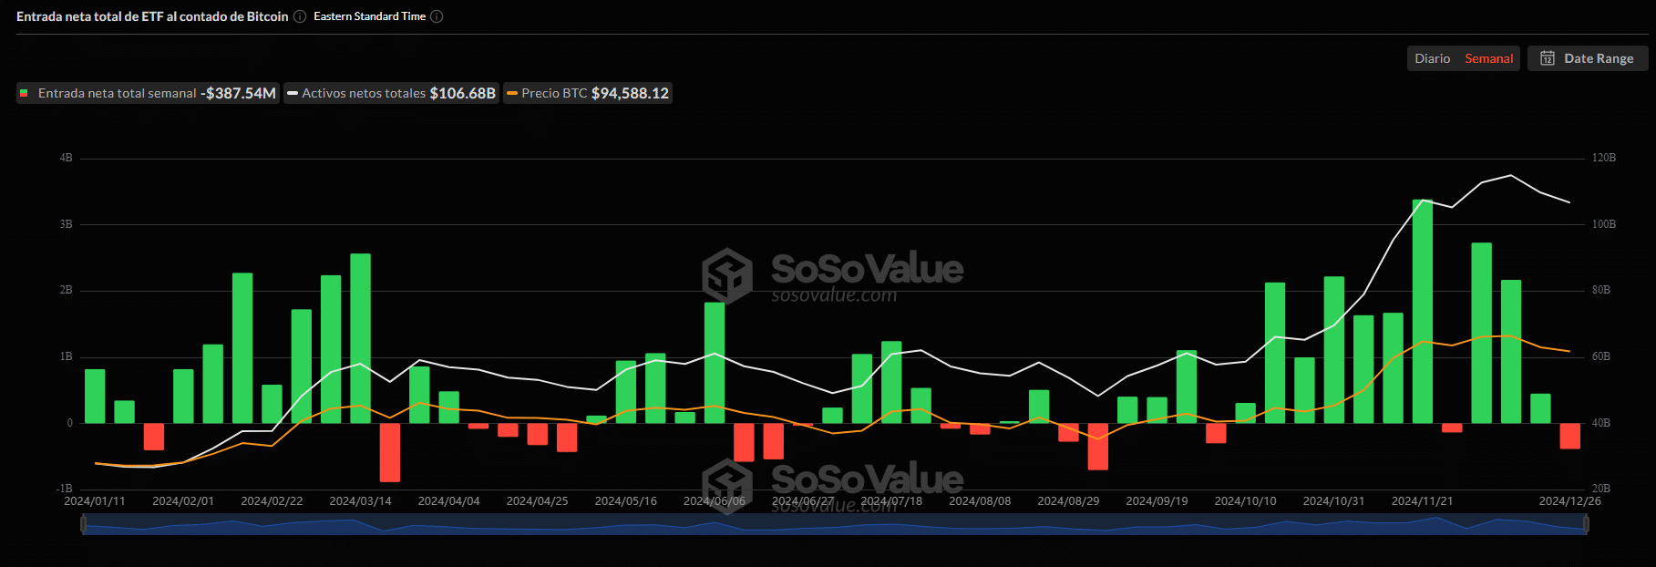
Task: Toggle the Precio BTC line series
Action: point(554,93)
